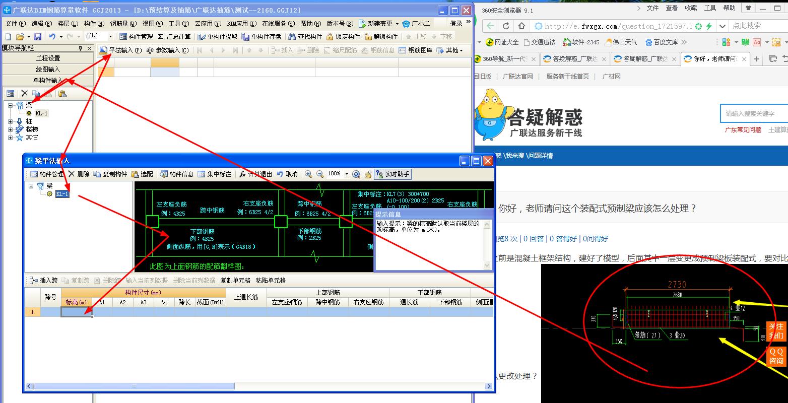Expand the 桩 tree node
Screen dimensions: 788x403
11,121
